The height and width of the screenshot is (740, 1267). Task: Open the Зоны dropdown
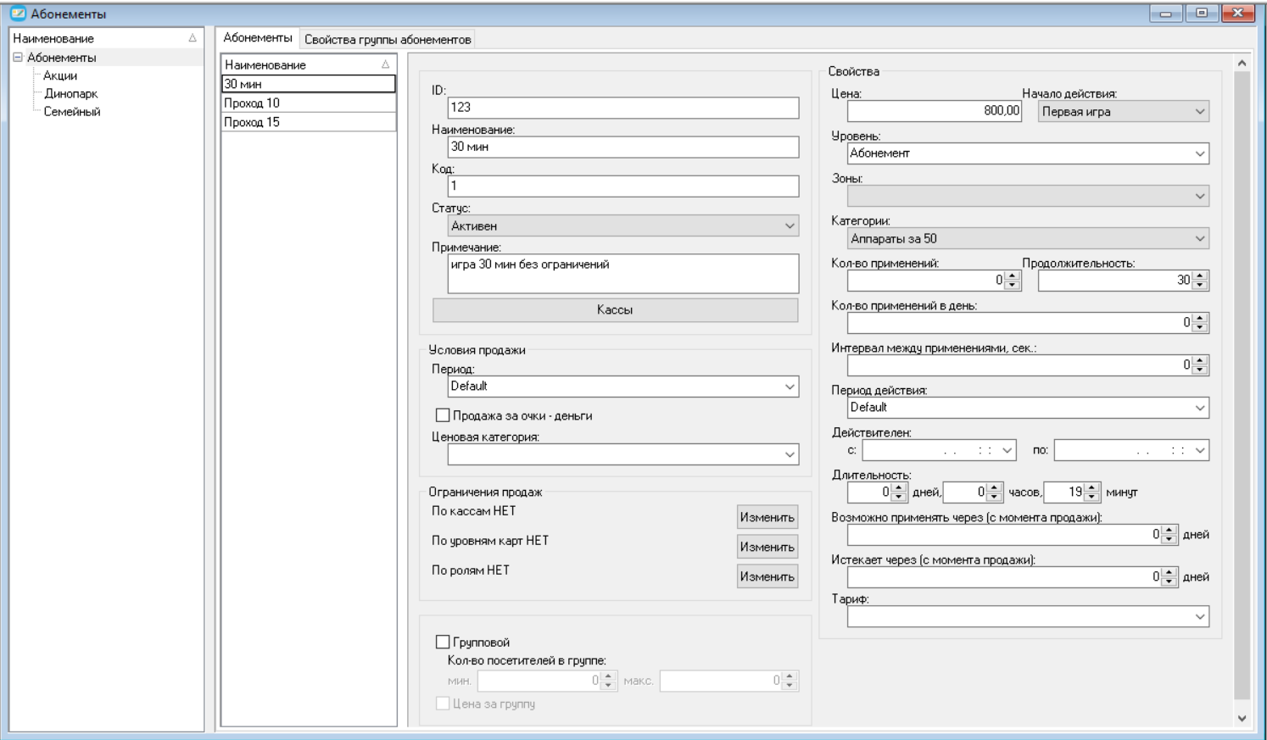click(1028, 196)
